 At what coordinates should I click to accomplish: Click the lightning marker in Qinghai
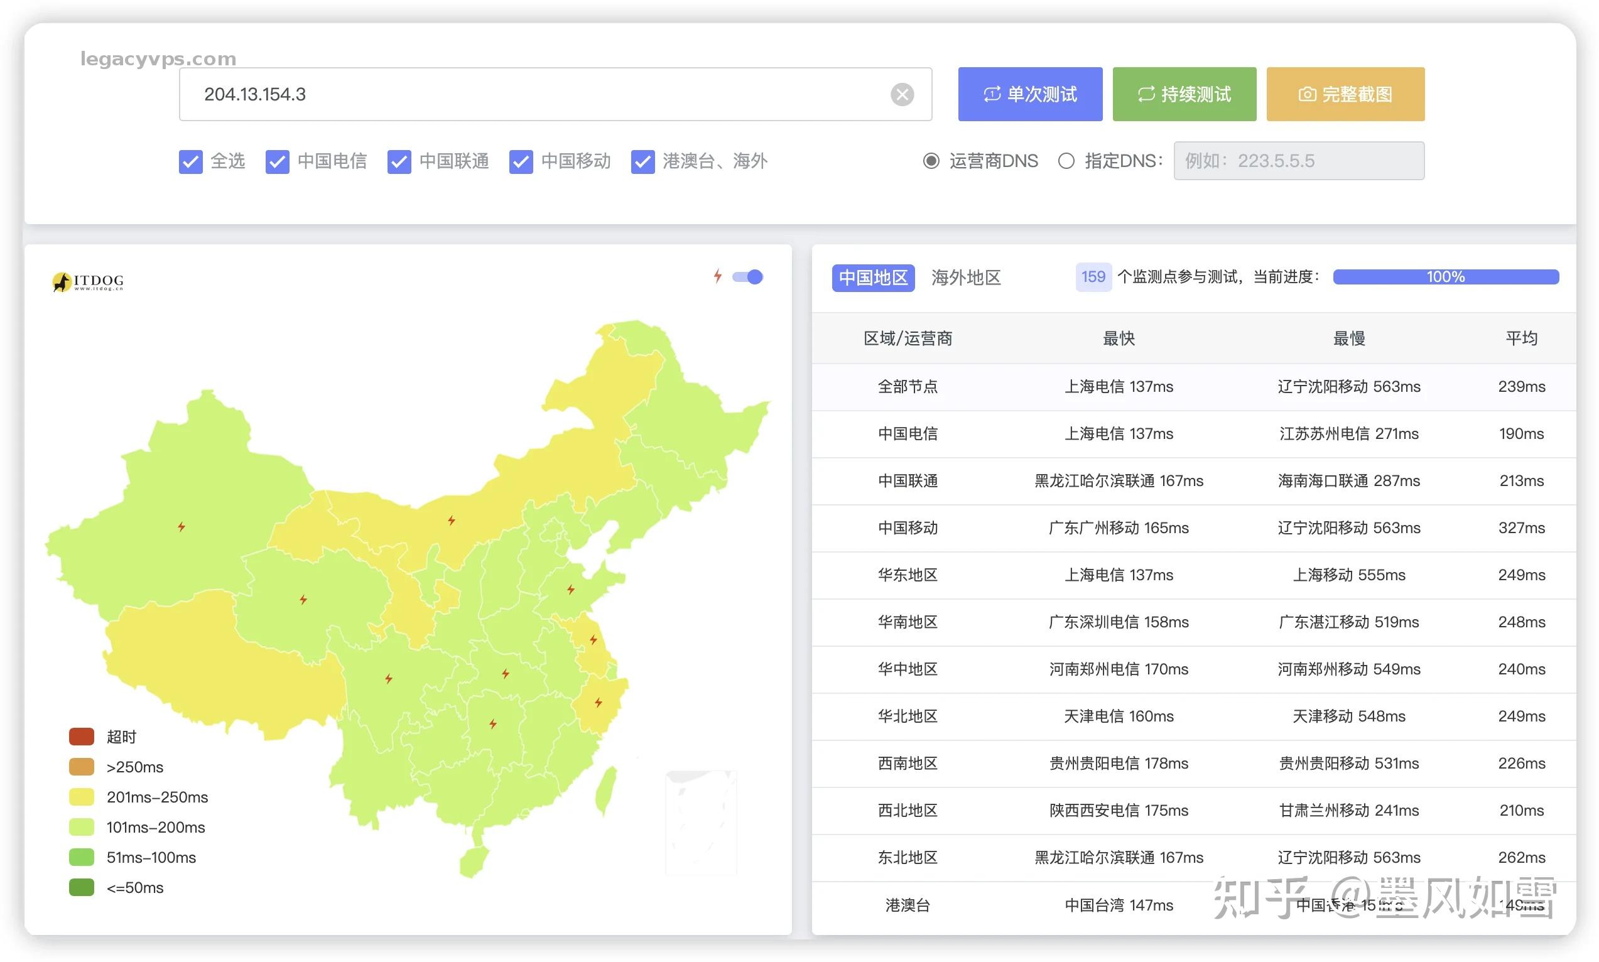pyautogui.click(x=303, y=600)
